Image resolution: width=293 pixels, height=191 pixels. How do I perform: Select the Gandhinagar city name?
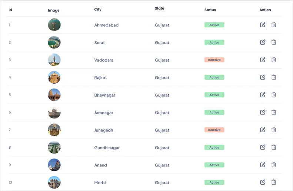107,148
